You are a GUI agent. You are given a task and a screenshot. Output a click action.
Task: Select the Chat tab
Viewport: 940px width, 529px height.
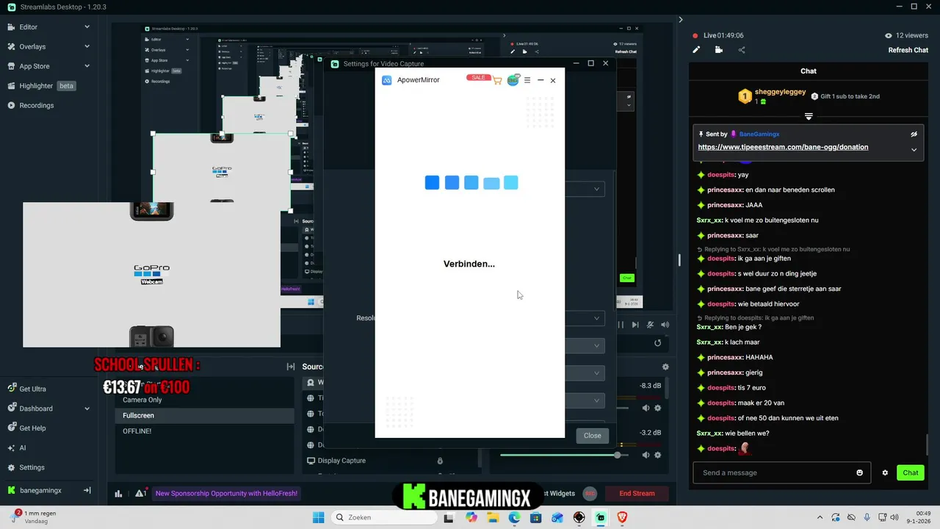click(x=808, y=71)
